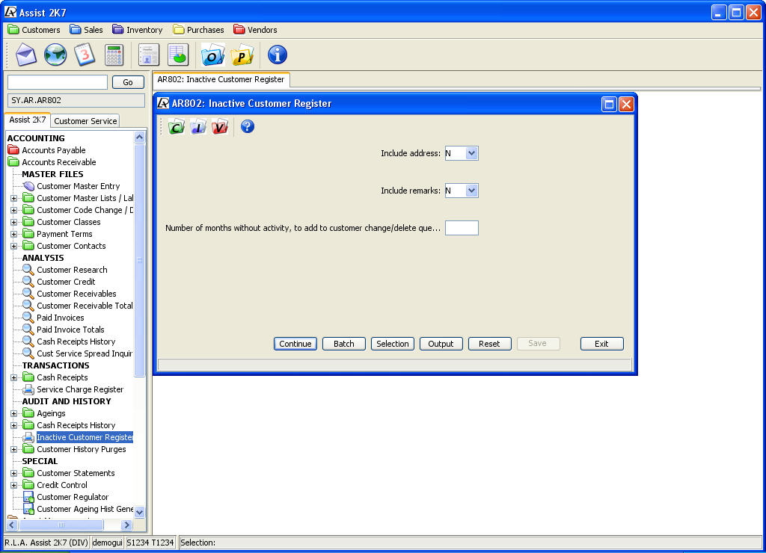Switch to the Customer Service tab
This screenshot has height=553, width=766.
coord(85,121)
